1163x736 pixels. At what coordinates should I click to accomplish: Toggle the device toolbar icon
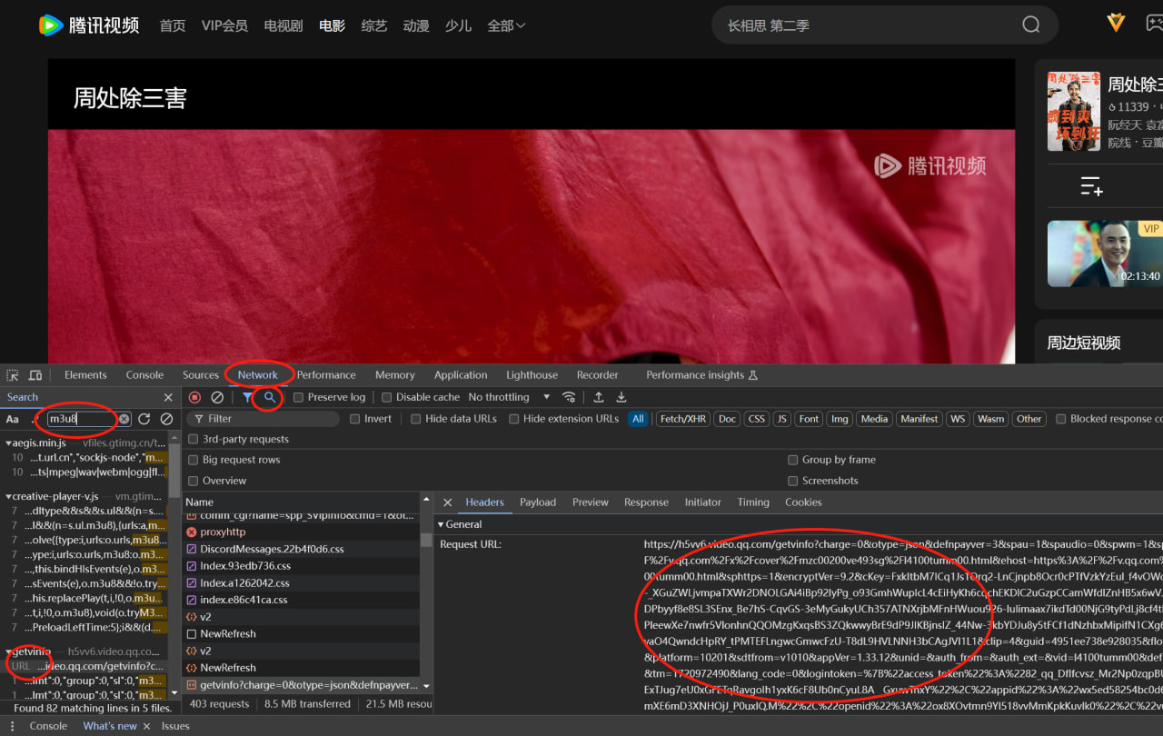(x=35, y=375)
